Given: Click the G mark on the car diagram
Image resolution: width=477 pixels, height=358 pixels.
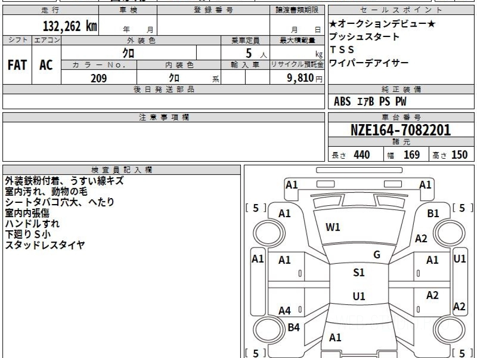Looking at the screenshot, I should 377,255.
